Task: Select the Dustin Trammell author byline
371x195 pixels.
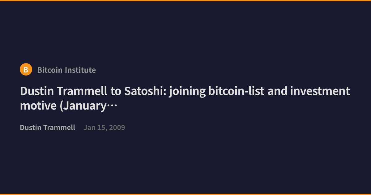Action: click(48, 128)
